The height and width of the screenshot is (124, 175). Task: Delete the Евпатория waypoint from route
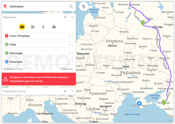pyautogui.click(x=69, y=62)
